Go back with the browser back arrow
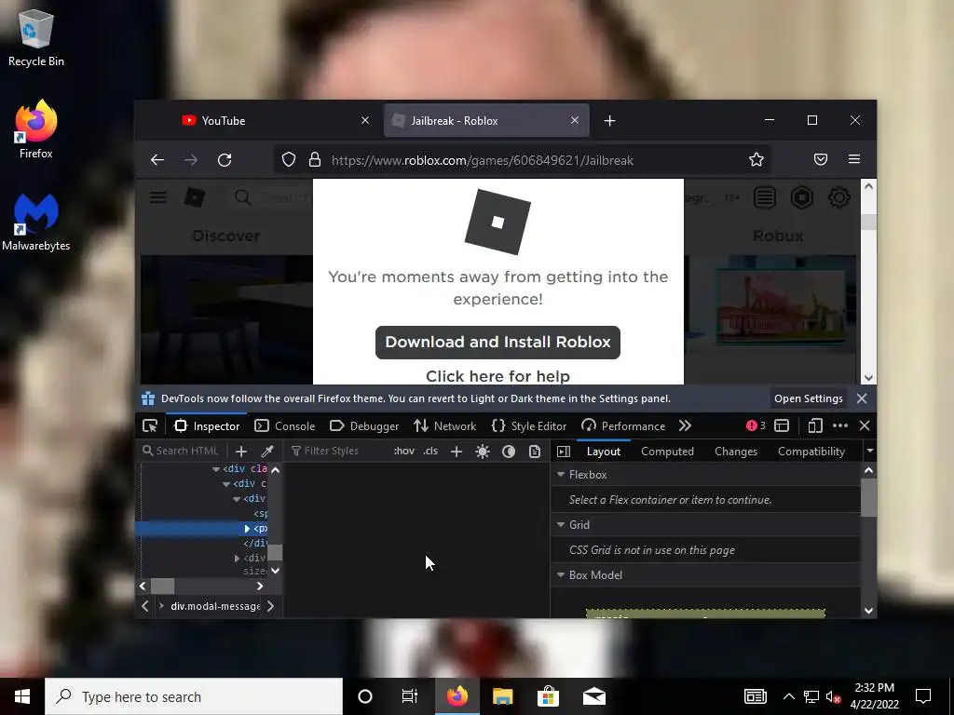Viewport: 954px width, 715px height. 157,160
